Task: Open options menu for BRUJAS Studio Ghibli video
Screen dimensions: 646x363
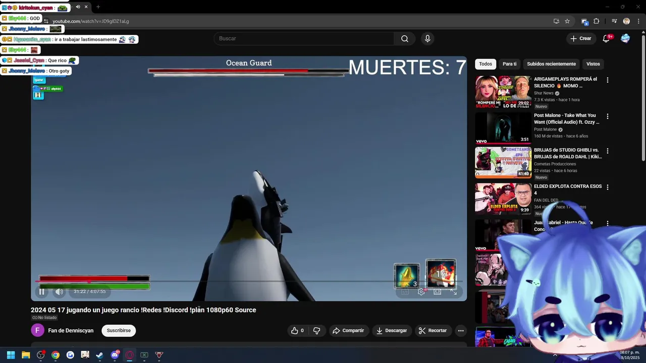Action: point(608,151)
